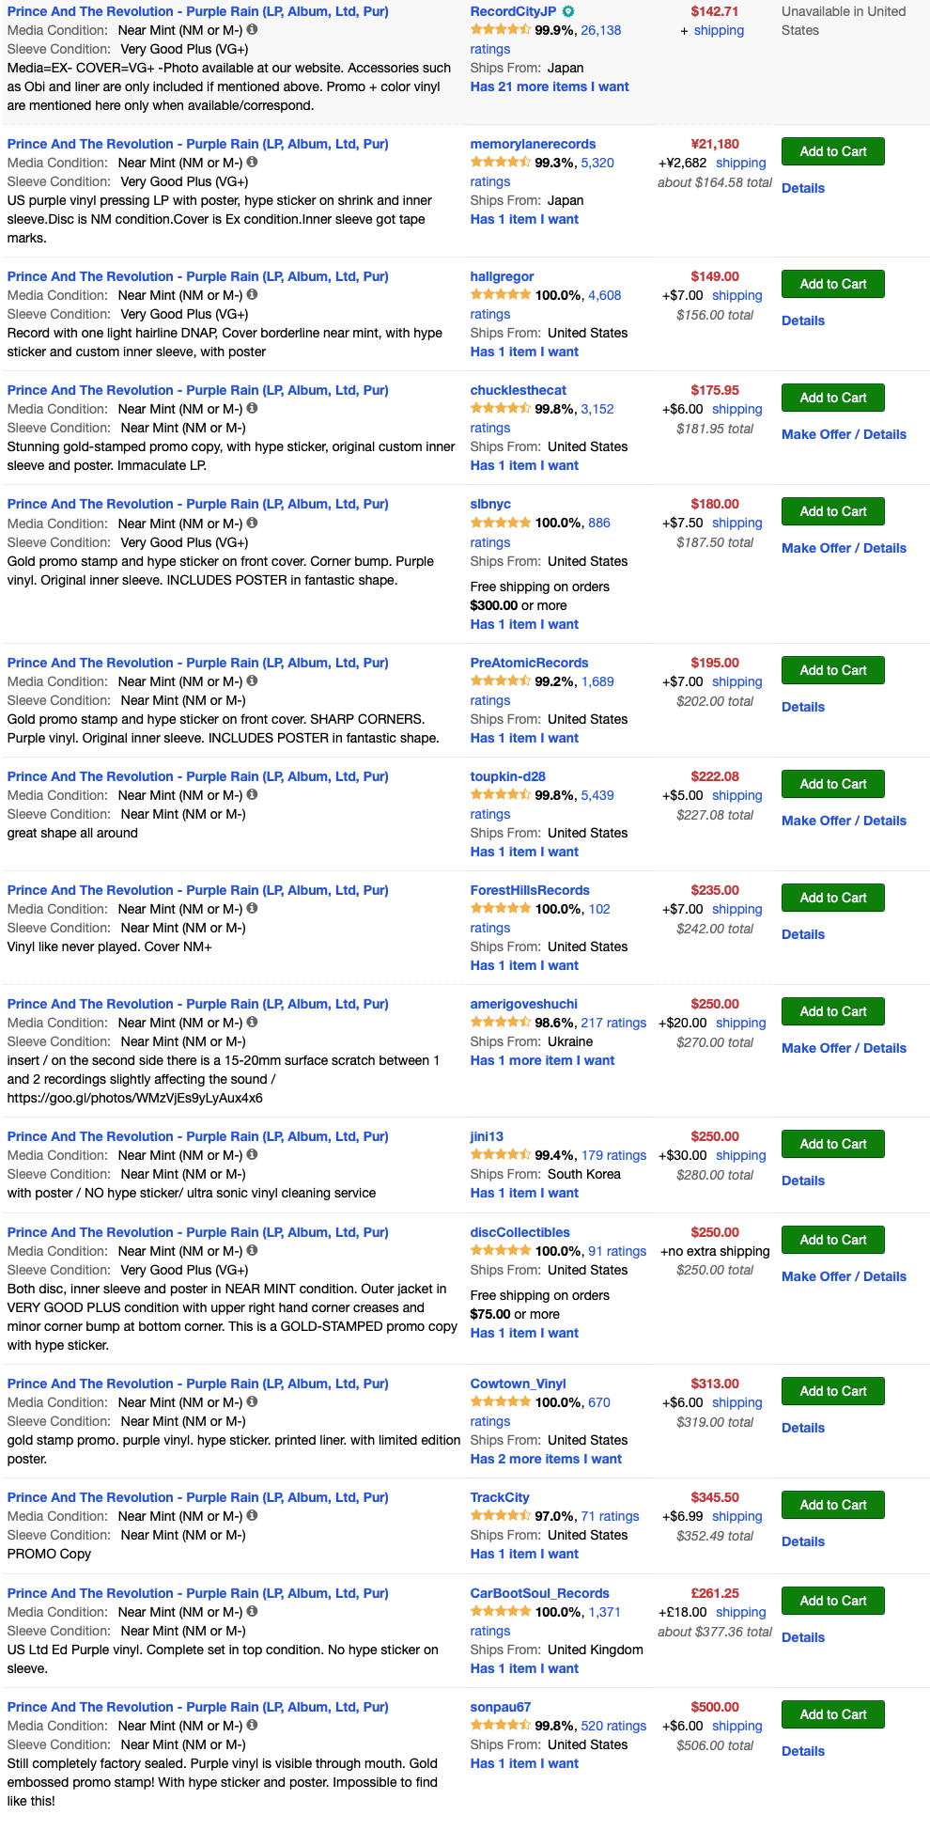Open Media Condition info icon for chucklesthecat listing
Viewport: 930px width, 1830px height.
pyautogui.click(x=252, y=408)
